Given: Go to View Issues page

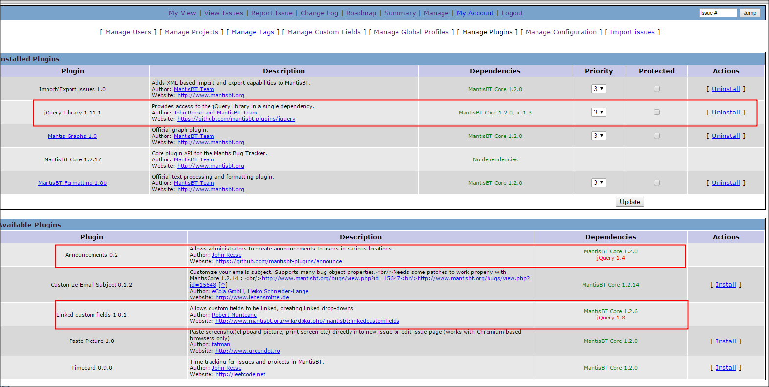Looking at the screenshot, I should click(223, 13).
